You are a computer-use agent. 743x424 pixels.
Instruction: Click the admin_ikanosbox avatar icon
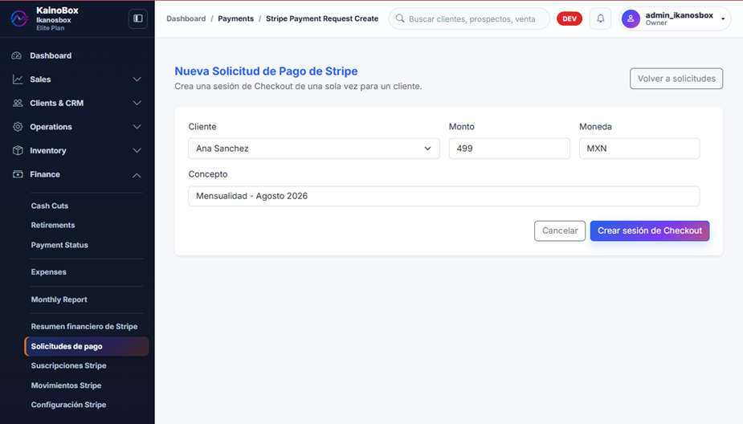[x=631, y=18]
